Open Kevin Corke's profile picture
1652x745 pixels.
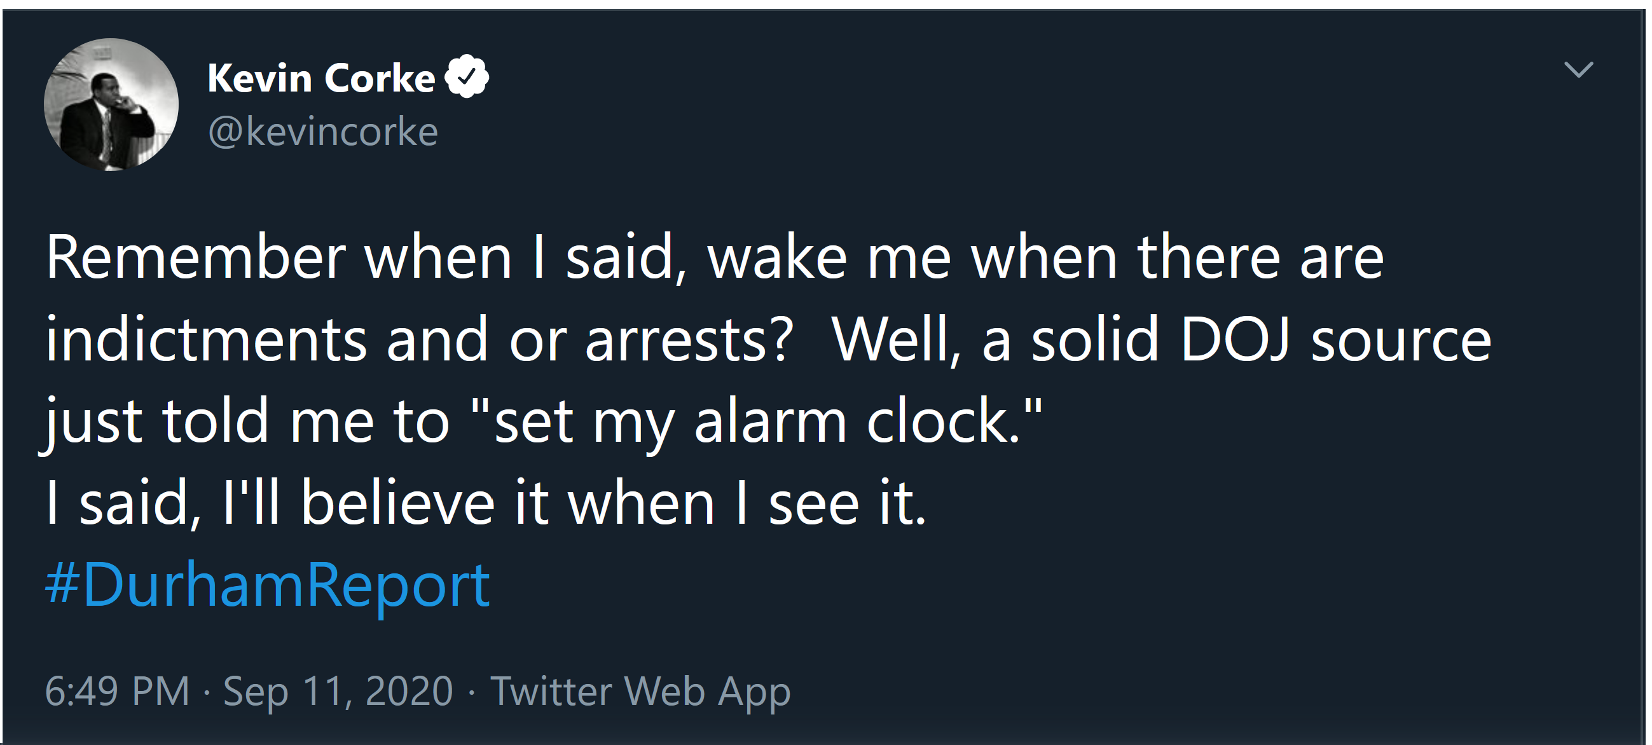click(111, 104)
